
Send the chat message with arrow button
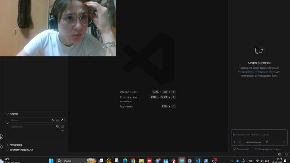(x=284, y=142)
